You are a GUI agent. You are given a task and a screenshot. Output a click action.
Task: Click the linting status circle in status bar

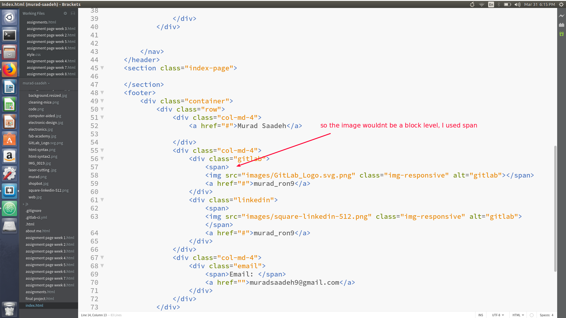click(x=532, y=315)
